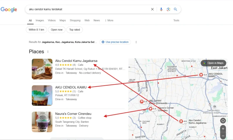This screenshot has height=140, width=233.
Task: Switch to the Videos tab
Action: (x=52, y=20)
